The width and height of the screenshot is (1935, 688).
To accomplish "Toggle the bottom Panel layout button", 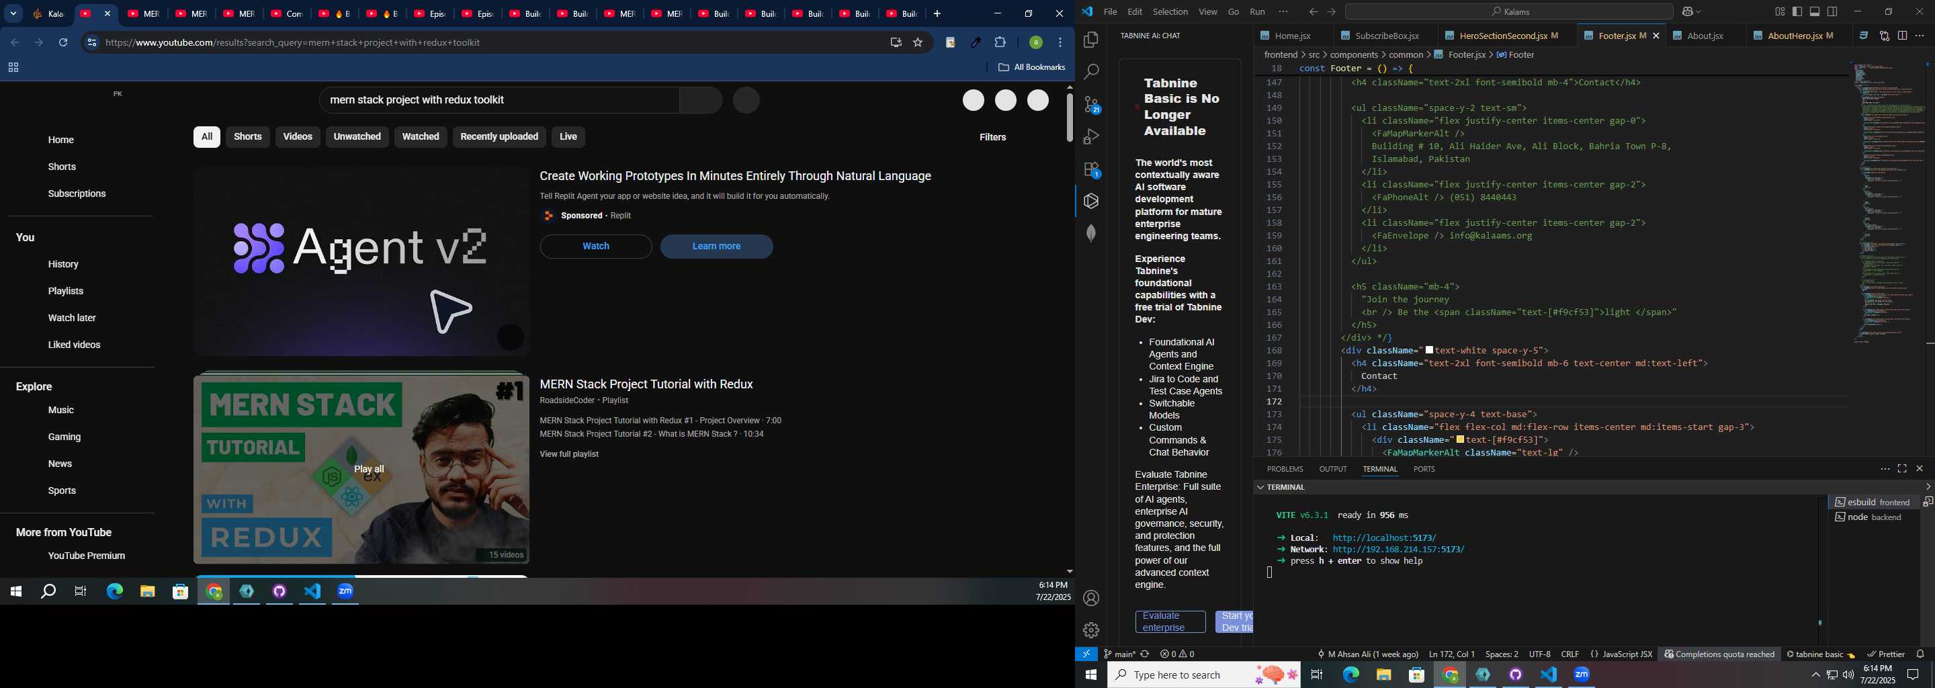I will 1815,12.
